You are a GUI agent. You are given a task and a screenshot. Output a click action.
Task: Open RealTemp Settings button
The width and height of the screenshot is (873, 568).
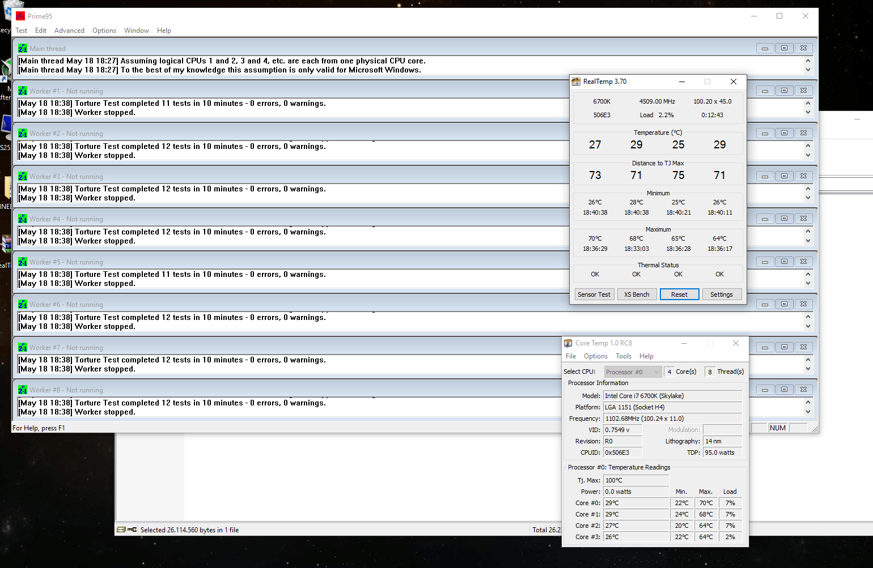pos(722,294)
